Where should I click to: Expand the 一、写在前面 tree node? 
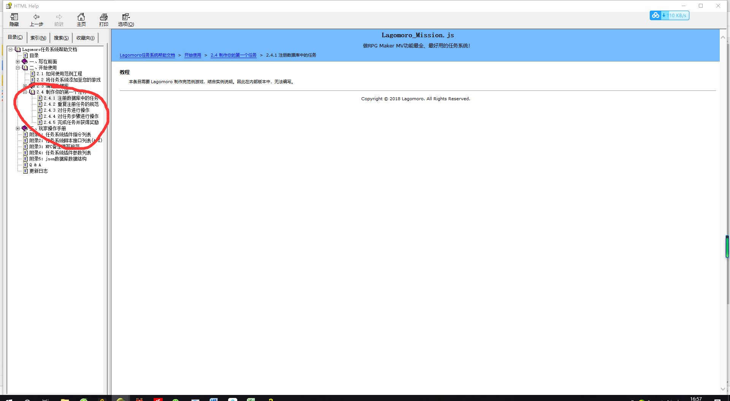pos(17,62)
